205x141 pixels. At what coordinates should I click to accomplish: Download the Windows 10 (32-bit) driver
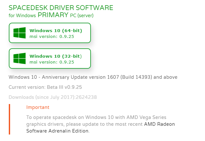click(50, 59)
